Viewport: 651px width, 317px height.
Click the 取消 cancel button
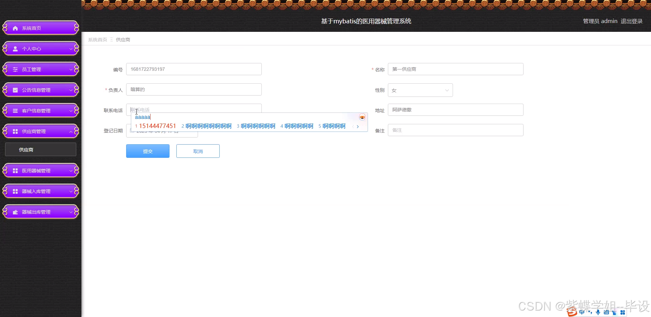[x=198, y=151]
